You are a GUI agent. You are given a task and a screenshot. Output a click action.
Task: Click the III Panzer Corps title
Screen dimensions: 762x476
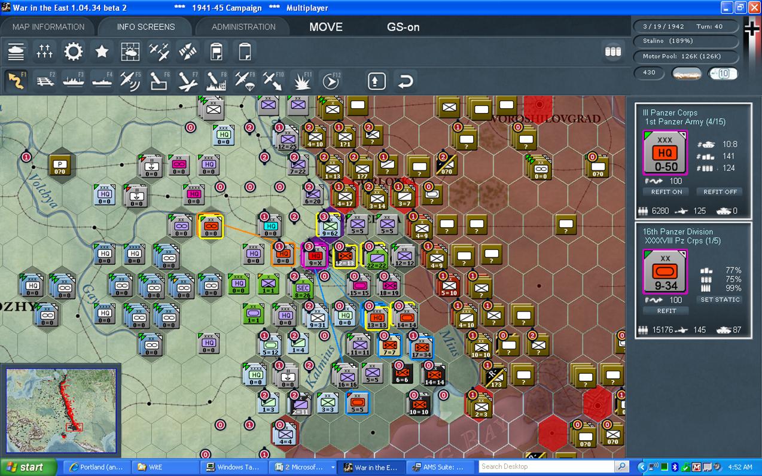click(670, 112)
